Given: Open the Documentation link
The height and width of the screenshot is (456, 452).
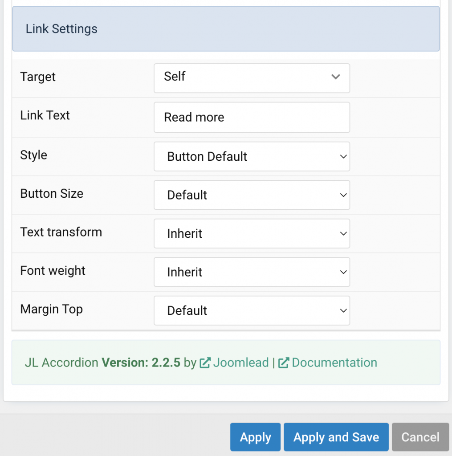Looking at the screenshot, I should tap(334, 362).
